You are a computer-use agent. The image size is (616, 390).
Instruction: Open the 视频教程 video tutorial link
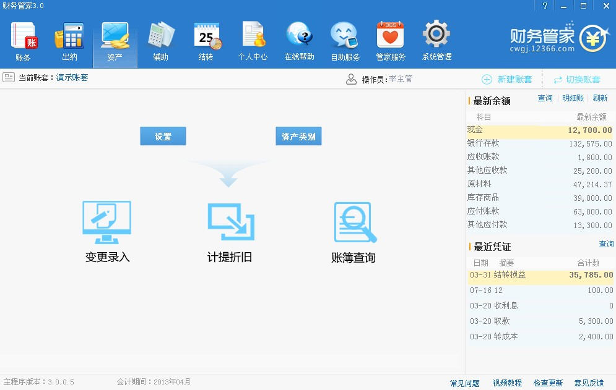(507, 383)
